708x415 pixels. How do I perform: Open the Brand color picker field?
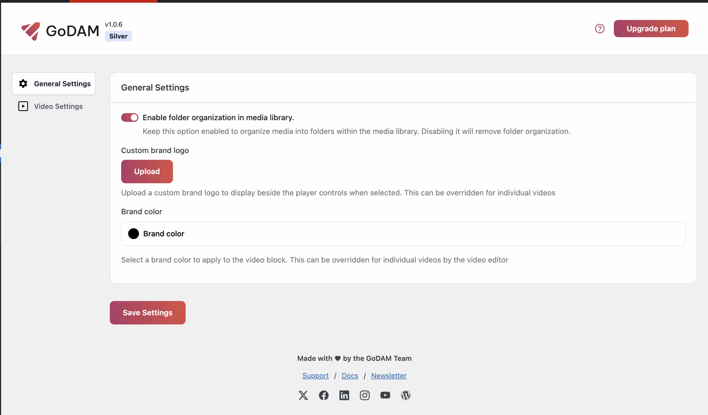pos(403,233)
